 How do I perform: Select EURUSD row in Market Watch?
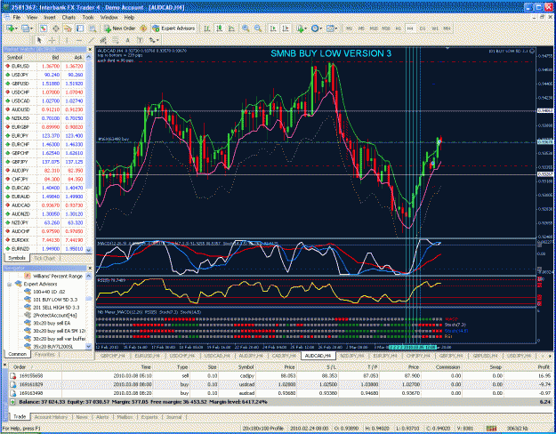point(44,66)
